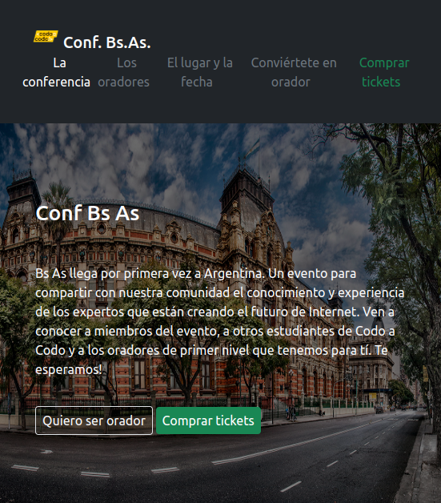Click the flag atop the building tower

pyautogui.click(x=253, y=148)
